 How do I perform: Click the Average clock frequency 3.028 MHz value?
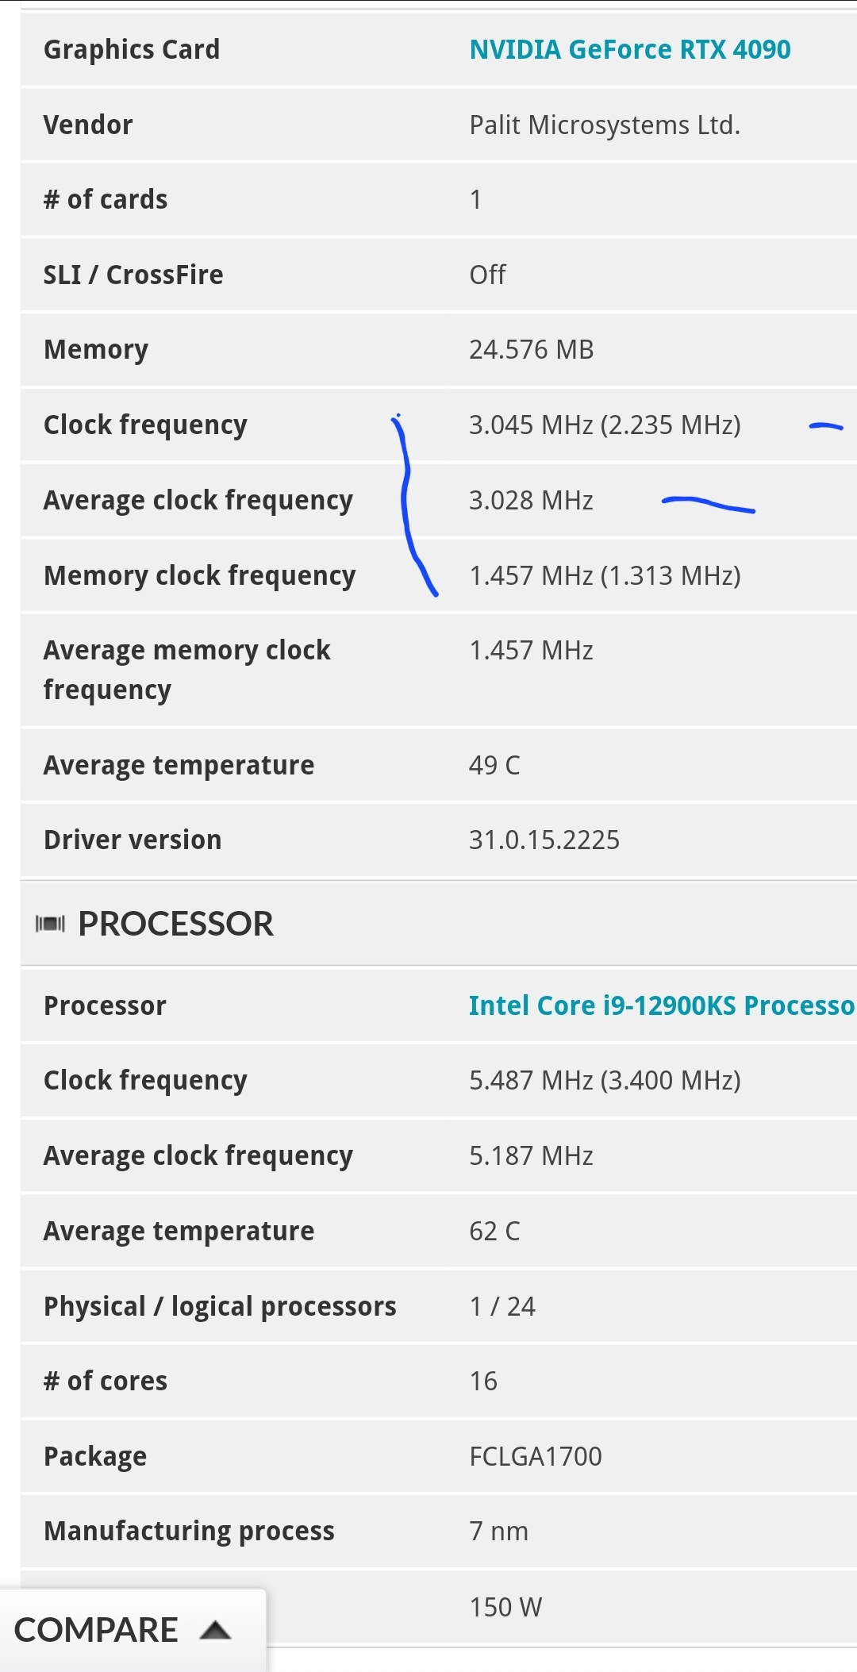(530, 500)
